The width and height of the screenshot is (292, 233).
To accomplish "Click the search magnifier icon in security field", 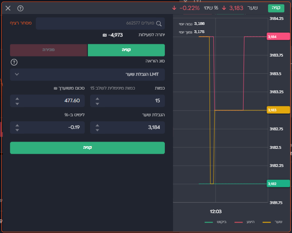I will [x=158, y=24].
